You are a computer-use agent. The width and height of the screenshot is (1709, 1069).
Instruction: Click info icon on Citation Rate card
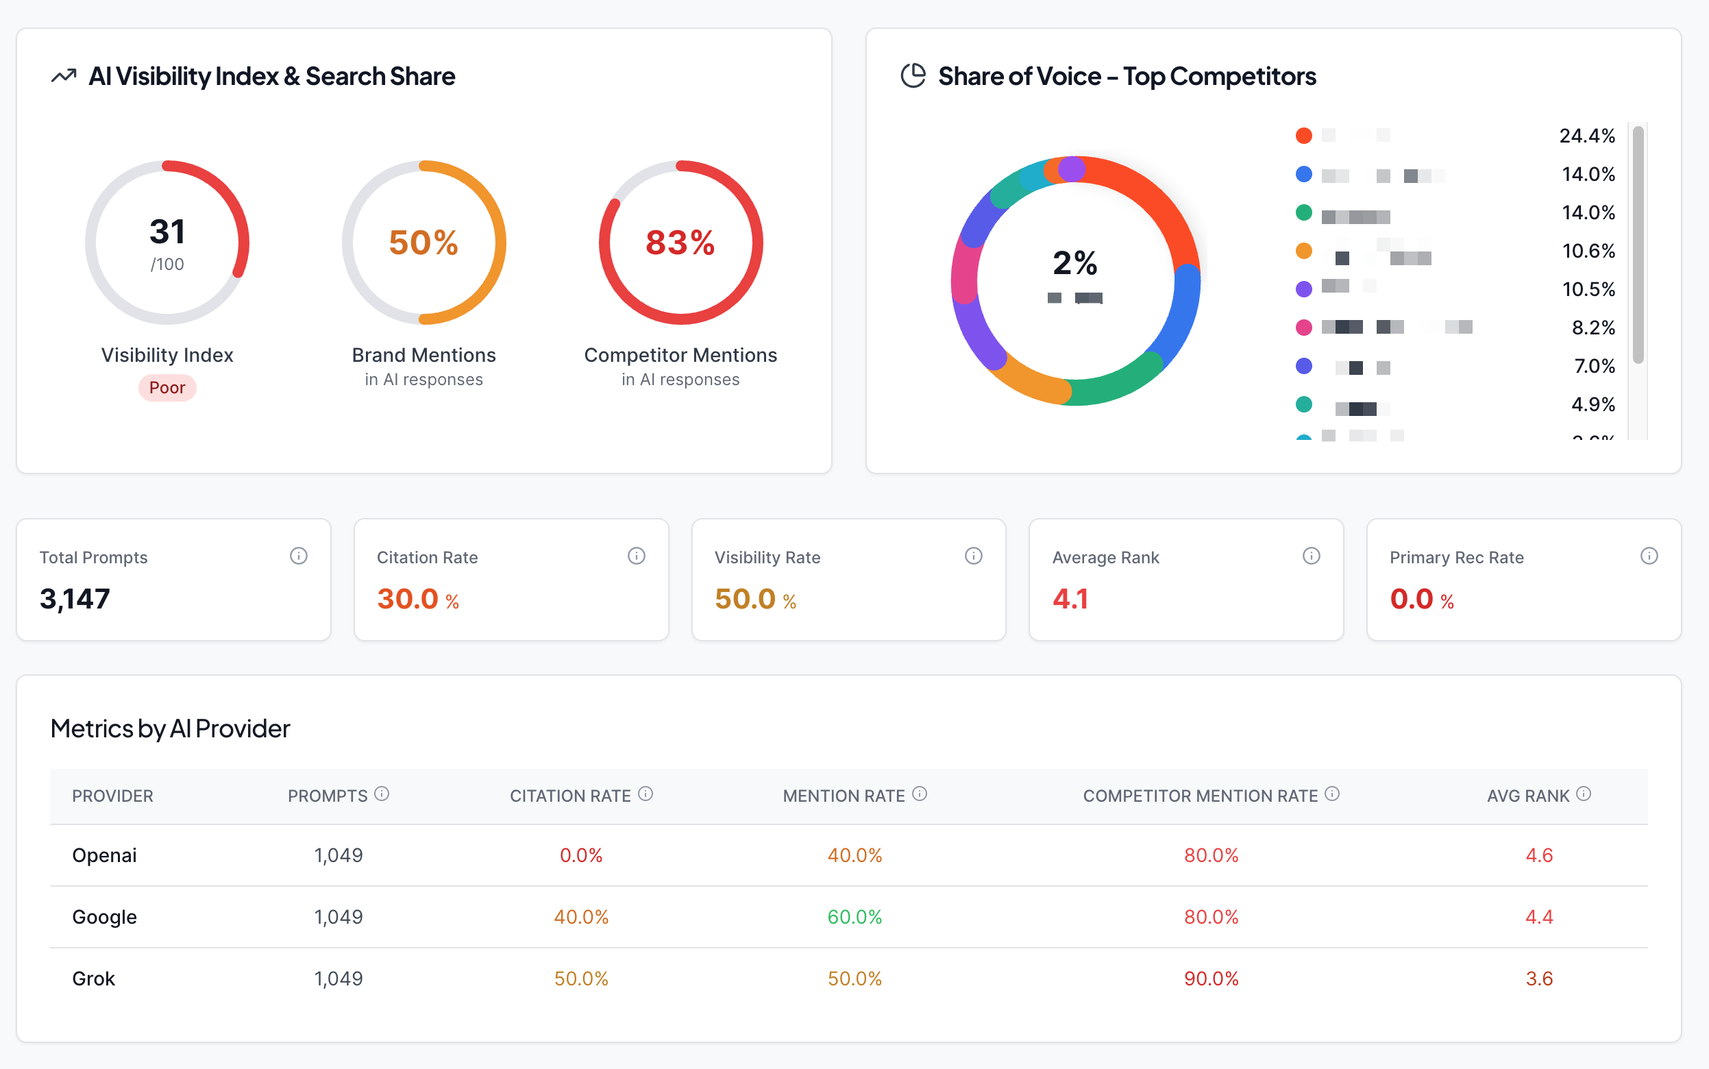[x=636, y=556]
